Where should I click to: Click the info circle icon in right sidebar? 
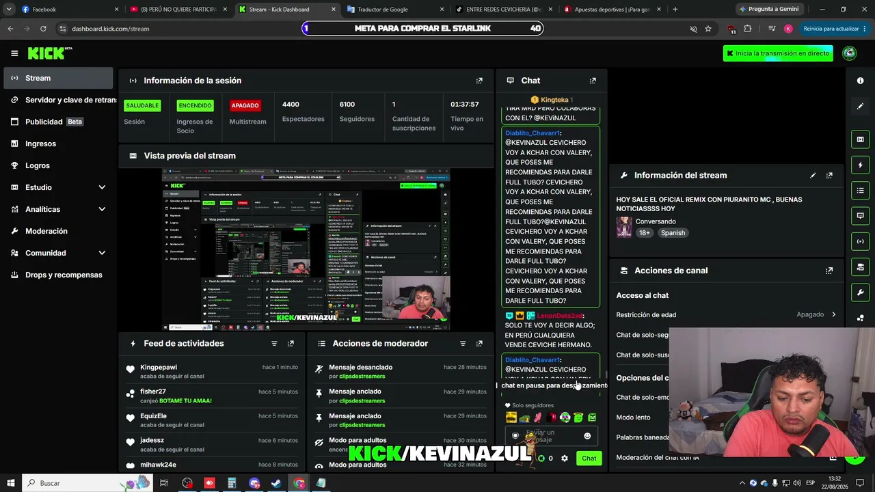(x=860, y=81)
